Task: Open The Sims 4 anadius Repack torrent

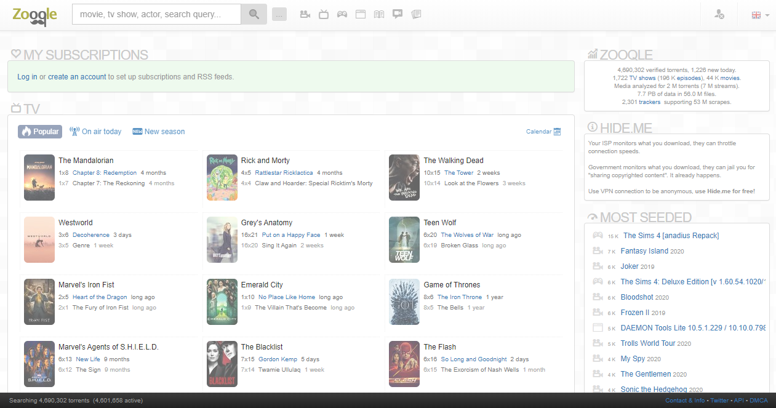Action: 671,236
